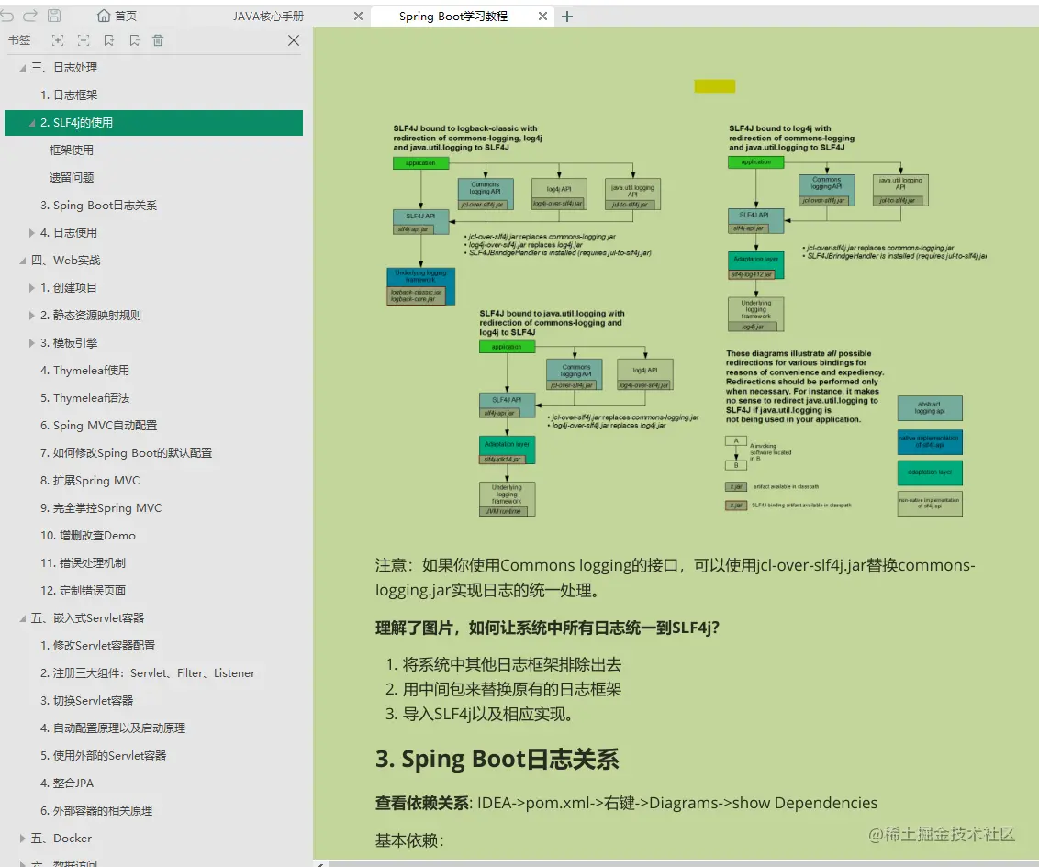This screenshot has height=867, width=1039.
Task: Open bookmark 4. 自动配置原理以及启动原理
Action: click(x=113, y=728)
